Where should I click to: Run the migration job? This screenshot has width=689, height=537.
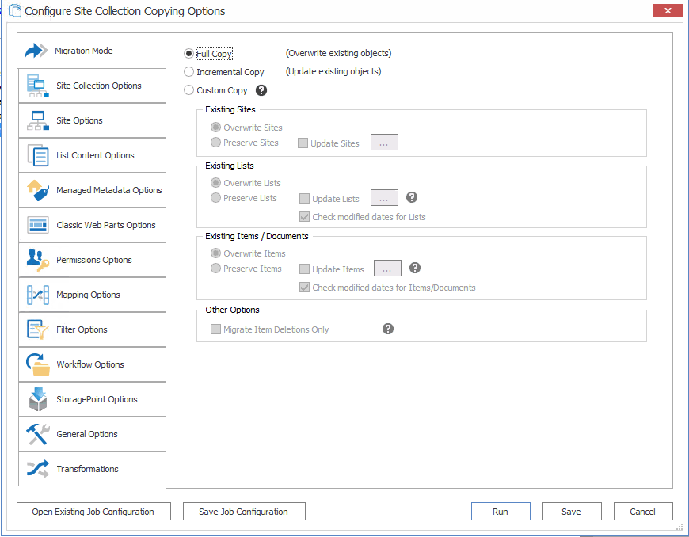point(501,511)
